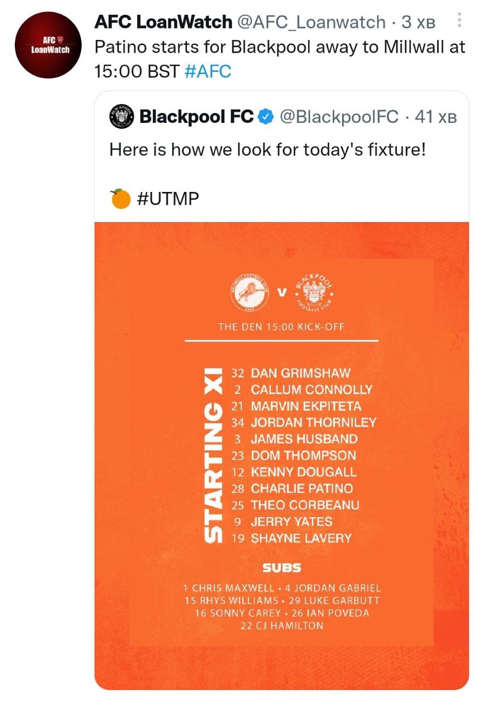Click the tangerine emoji before #UTMP

120,199
